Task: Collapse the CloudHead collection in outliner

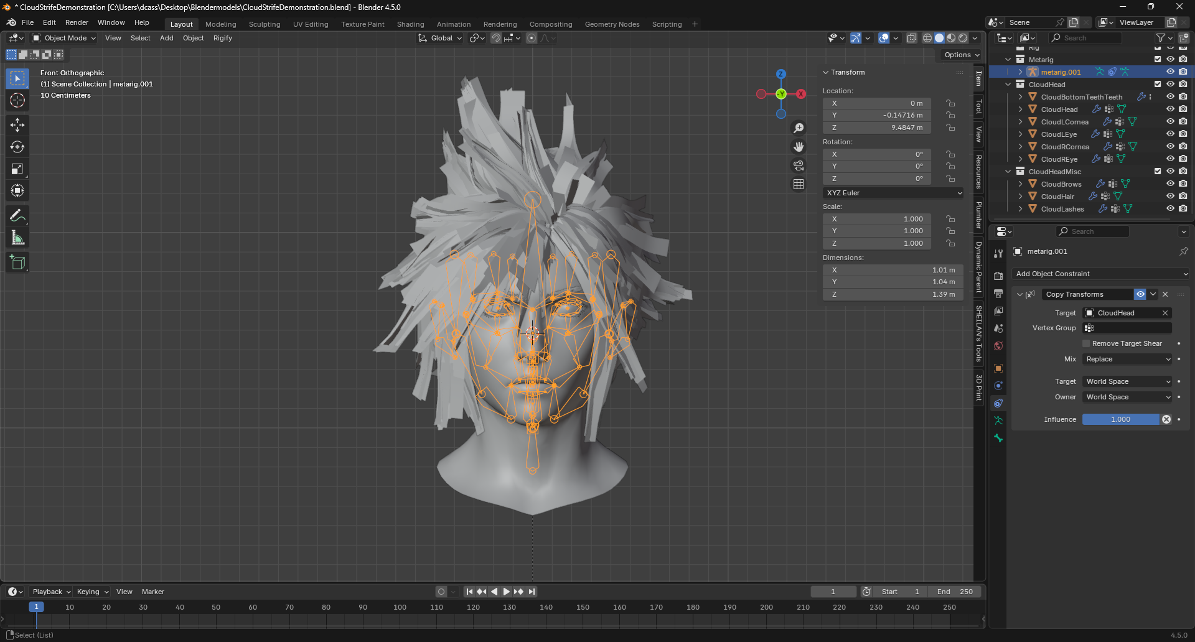Action: 1008,85
